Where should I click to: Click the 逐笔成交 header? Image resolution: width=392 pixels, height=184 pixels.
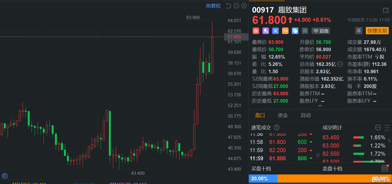click(x=261, y=128)
